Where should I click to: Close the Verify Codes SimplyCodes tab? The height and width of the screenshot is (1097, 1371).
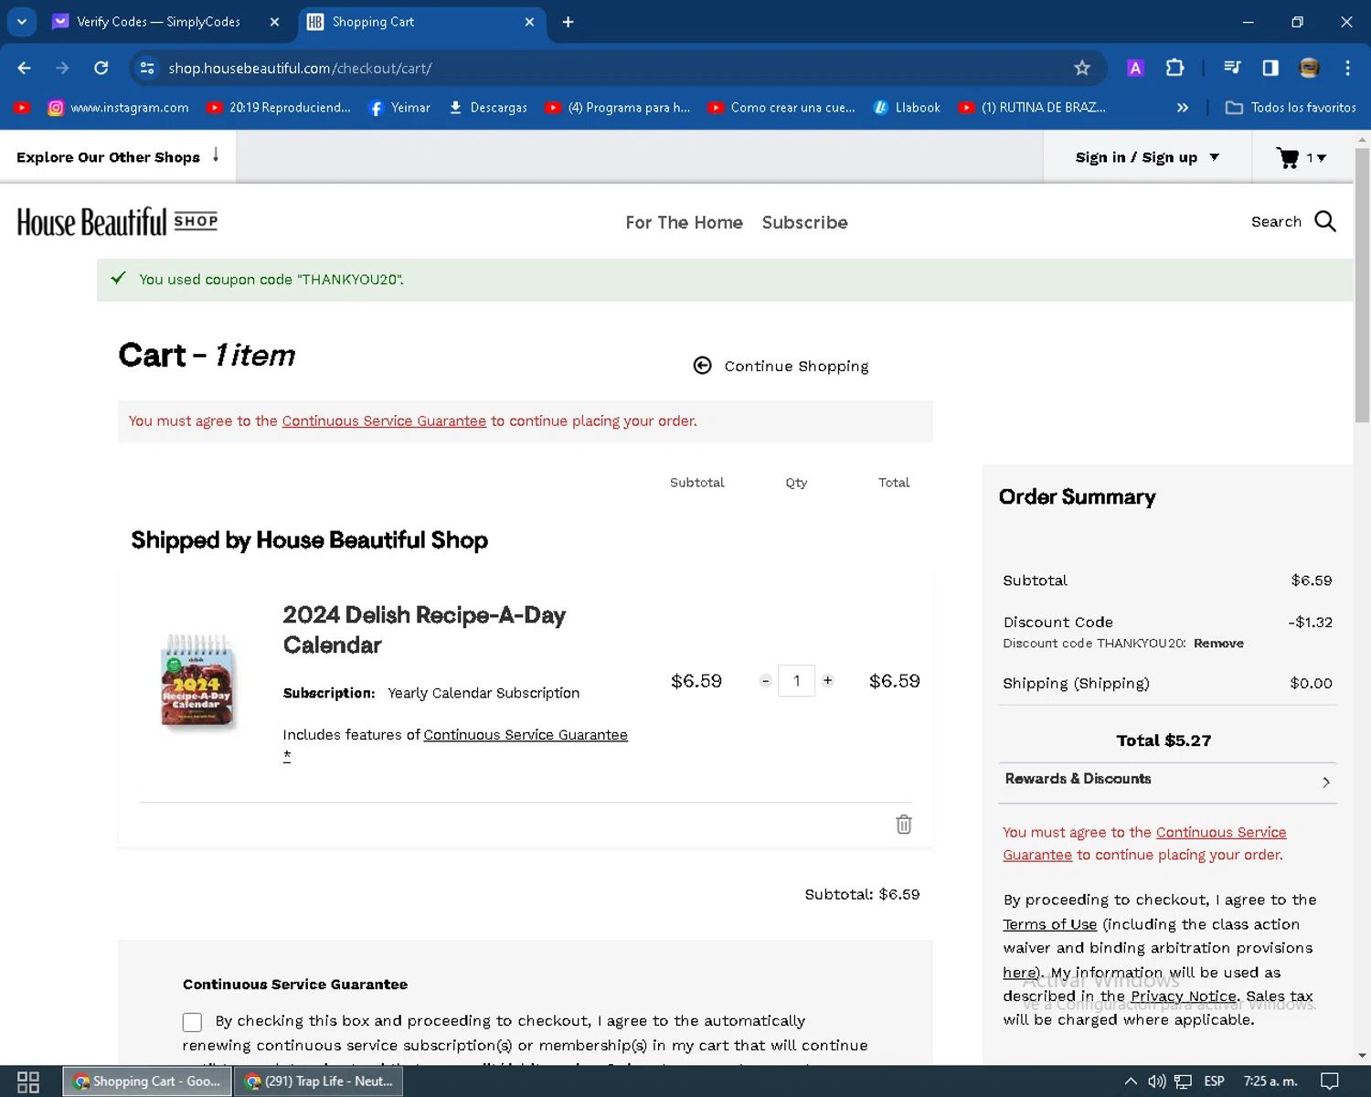coord(274,22)
